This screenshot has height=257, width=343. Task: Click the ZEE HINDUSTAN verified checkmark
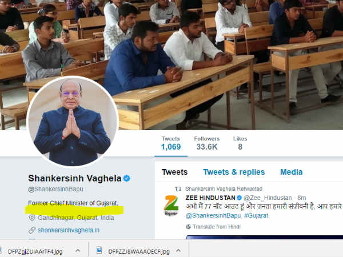(x=240, y=198)
